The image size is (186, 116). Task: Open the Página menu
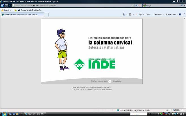tap(149, 14)
